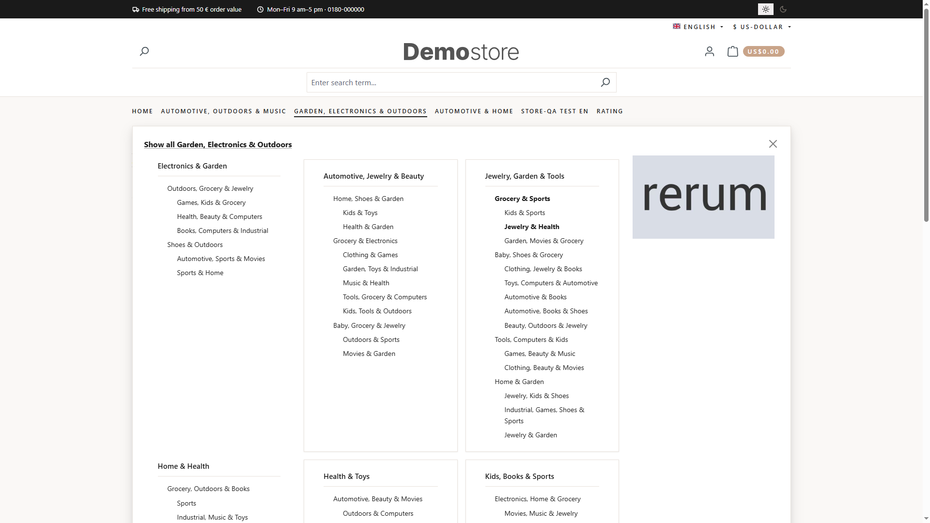This screenshot has width=930, height=523.
Task: Open the Electronics & Garden category
Action: click(x=192, y=166)
